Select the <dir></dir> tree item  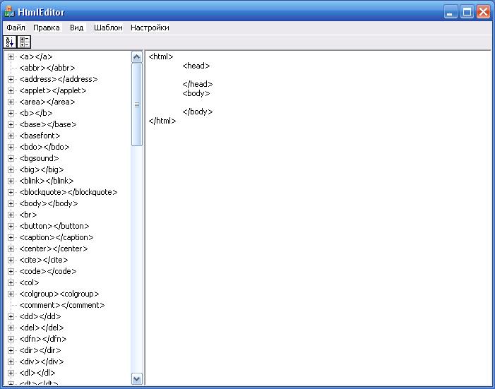point(40,350)
